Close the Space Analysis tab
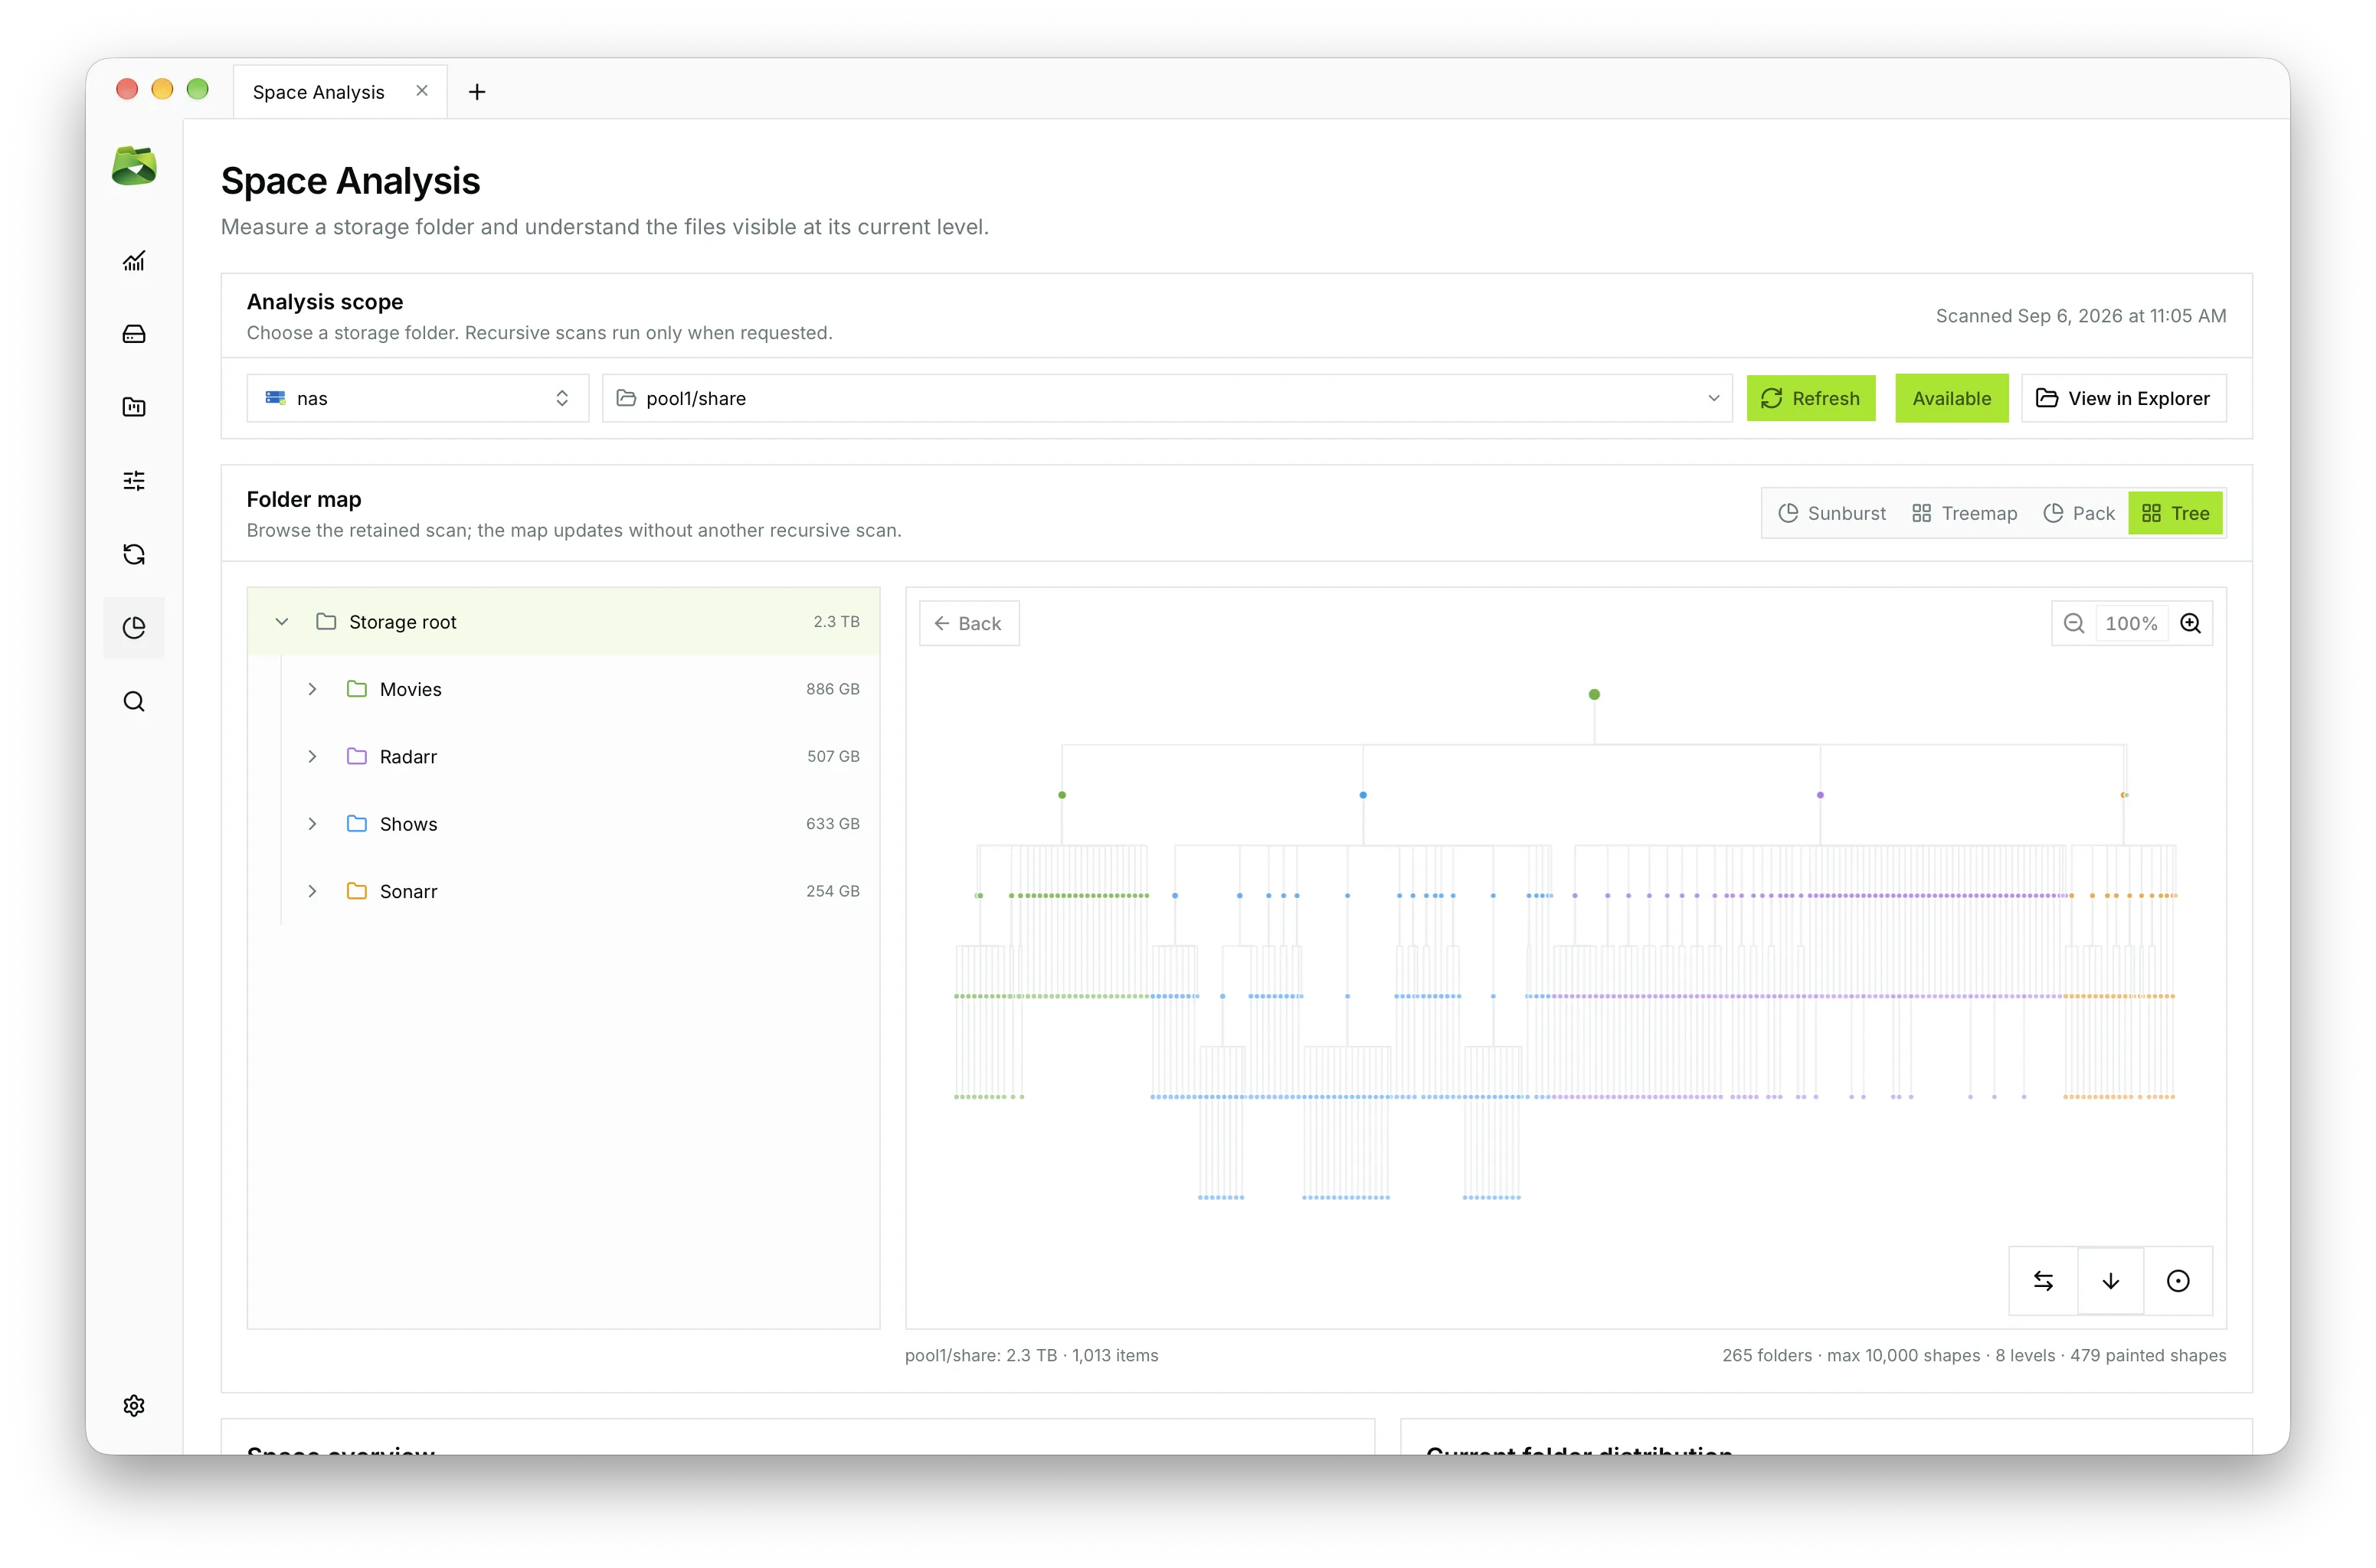This screenshot has width=2376, height=1568. pyautogui.click(x=422, y=91)
